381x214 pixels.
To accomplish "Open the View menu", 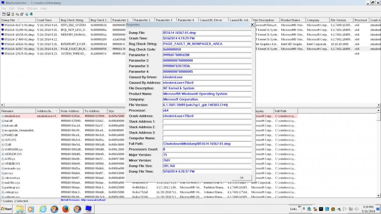I will pos(21,8).
